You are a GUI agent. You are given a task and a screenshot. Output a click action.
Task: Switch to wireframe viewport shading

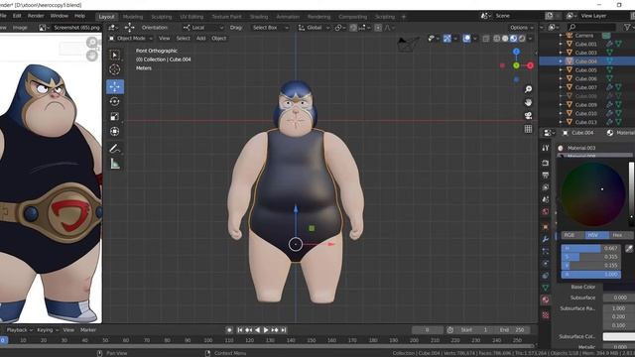click(x=496, y=39)
